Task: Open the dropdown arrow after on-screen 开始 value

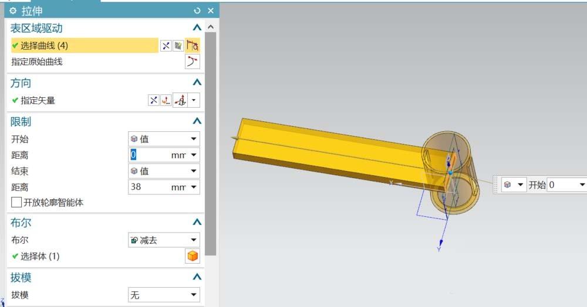Action: click(x=582, y=185)
